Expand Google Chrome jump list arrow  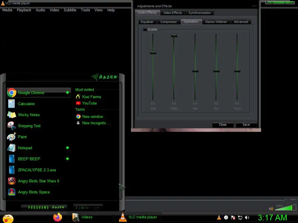68,93
